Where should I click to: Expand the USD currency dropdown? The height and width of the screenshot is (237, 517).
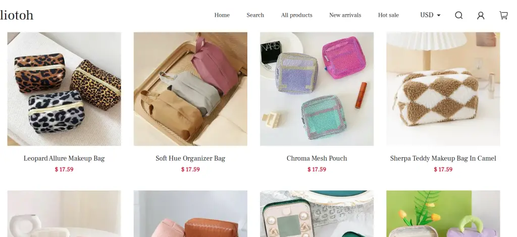coord(430,15)
